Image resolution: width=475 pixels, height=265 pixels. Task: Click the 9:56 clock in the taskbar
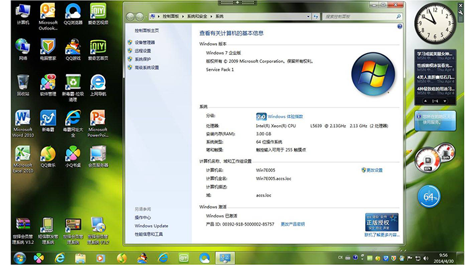tap(443, 258)
